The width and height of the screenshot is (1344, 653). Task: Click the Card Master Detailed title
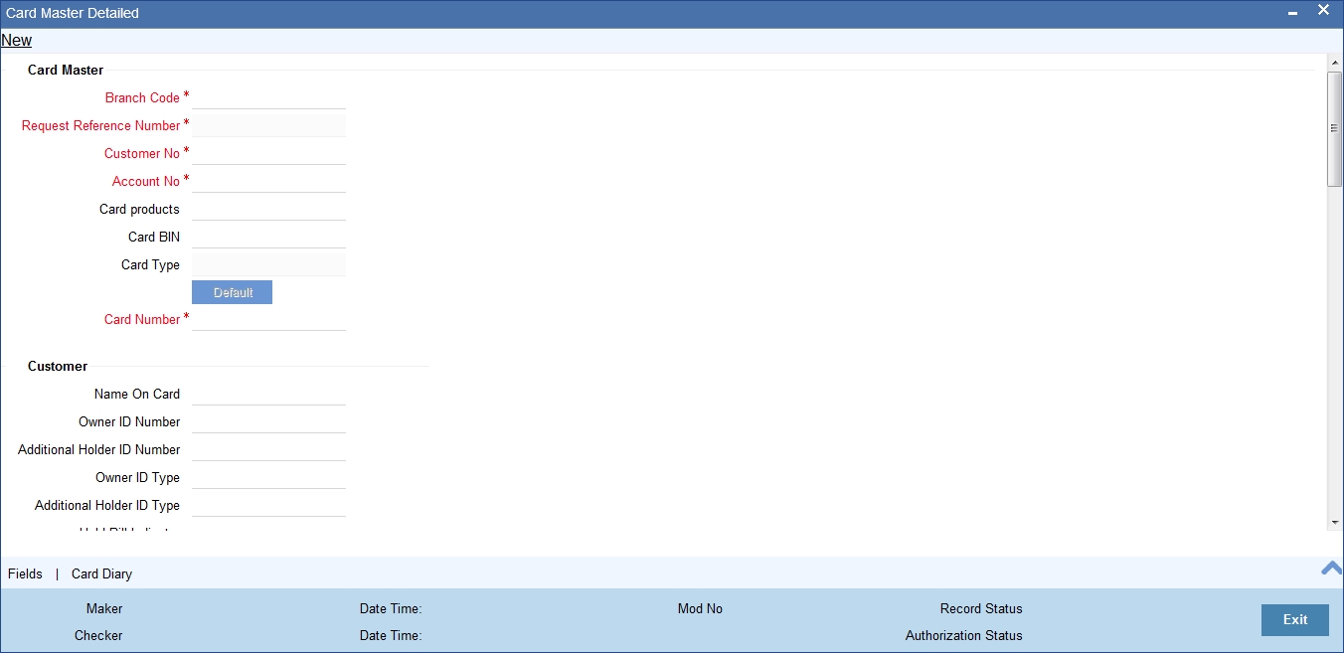73,13
